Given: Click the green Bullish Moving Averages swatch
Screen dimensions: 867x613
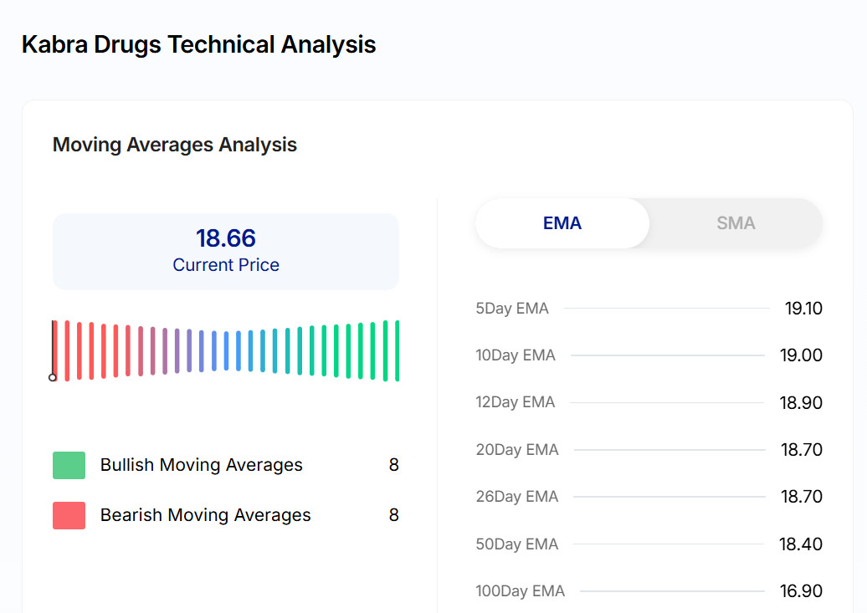Looking at the screenshot, I should [69, 465].
